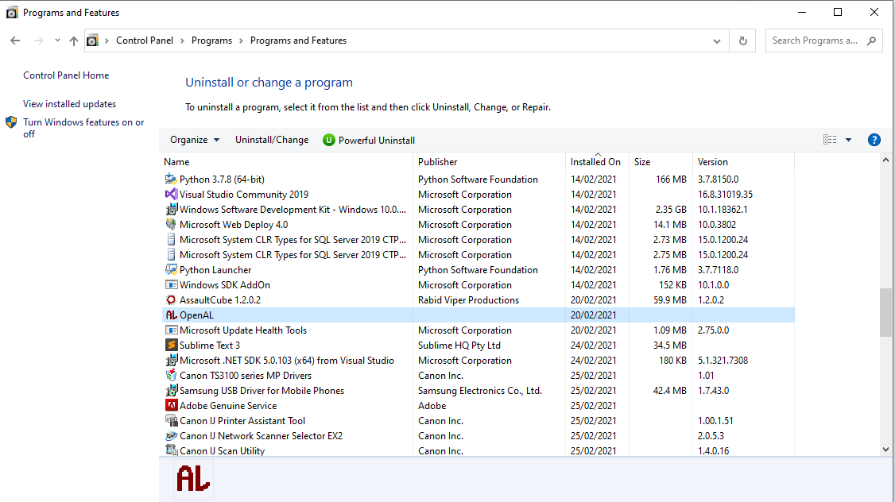Click the Visual Studio Community 2019 icon
895x502 pixels.
coord(171,194)
